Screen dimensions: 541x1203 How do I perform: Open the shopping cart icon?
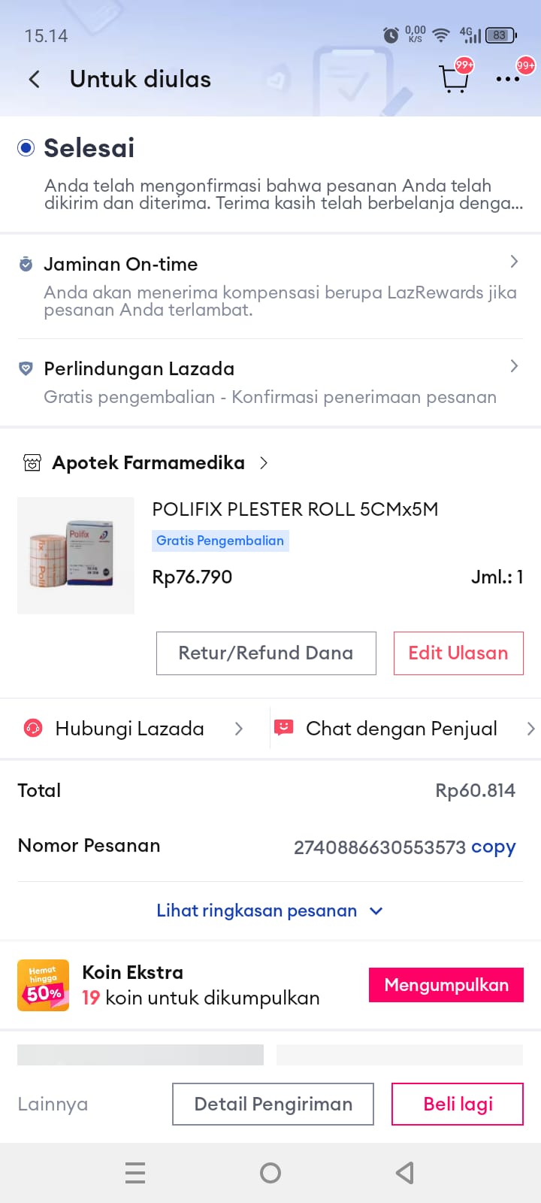(x=453, y=78)
